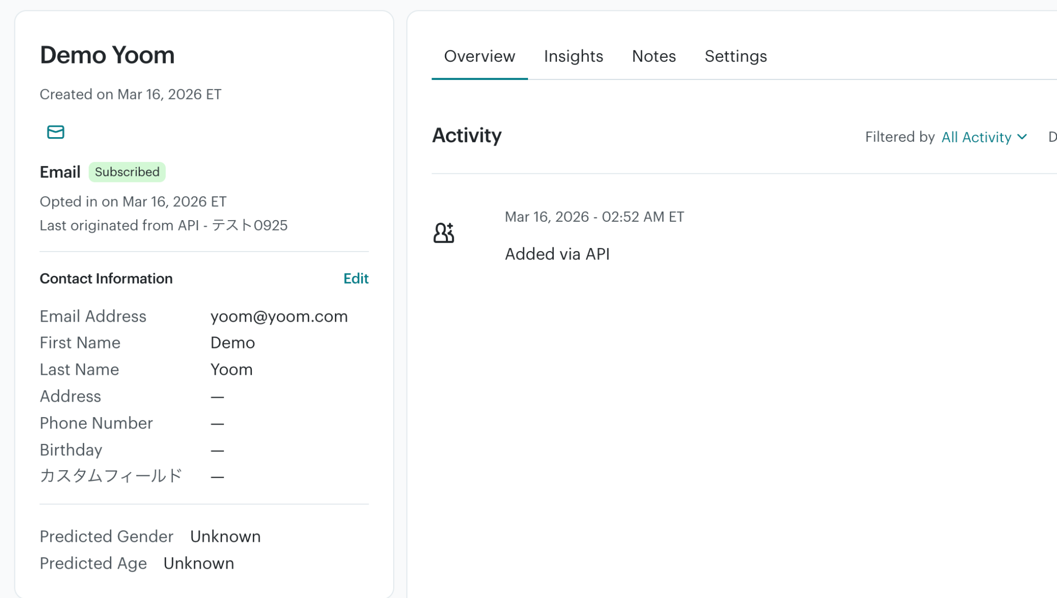Click the Last Name value Yoom
This screenshot has height=598, width=1057.
[x=231, y=370]
